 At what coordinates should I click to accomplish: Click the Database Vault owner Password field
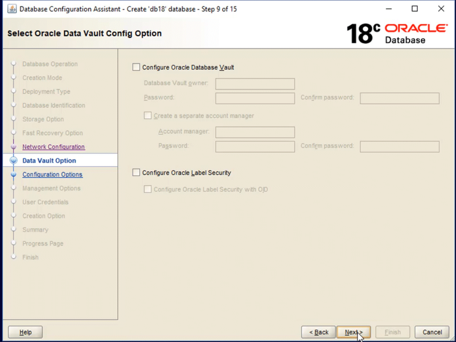(x=255, y=98)
